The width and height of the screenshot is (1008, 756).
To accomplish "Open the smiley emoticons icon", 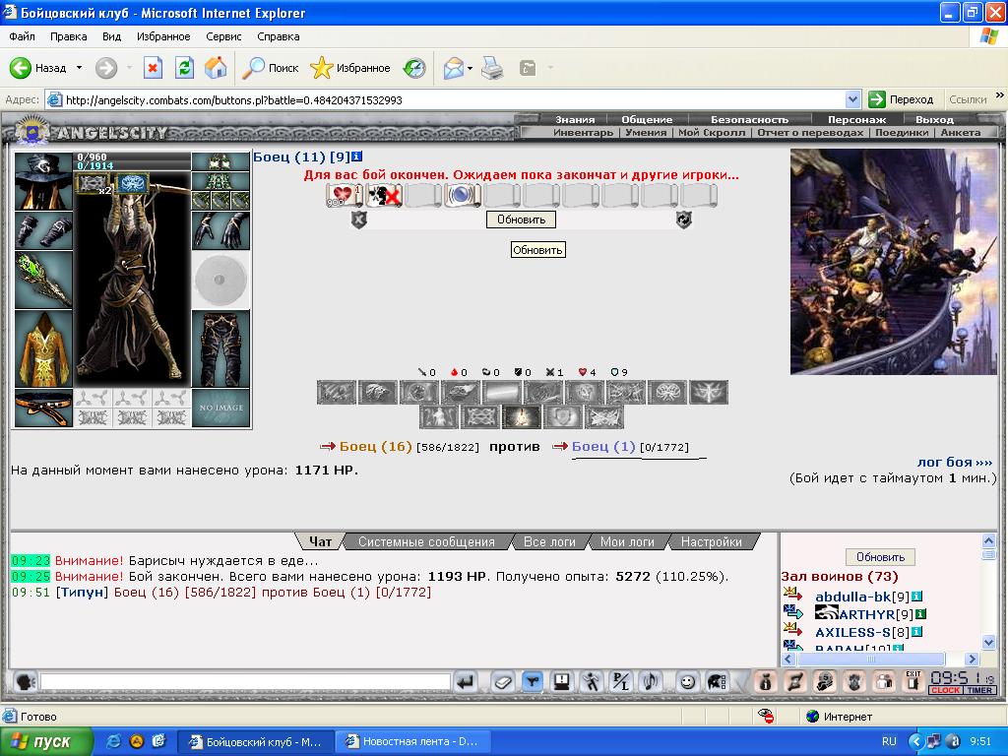I will pos(687,681).
